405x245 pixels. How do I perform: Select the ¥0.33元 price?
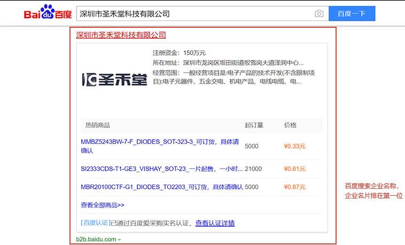click(x=295, y=146)
